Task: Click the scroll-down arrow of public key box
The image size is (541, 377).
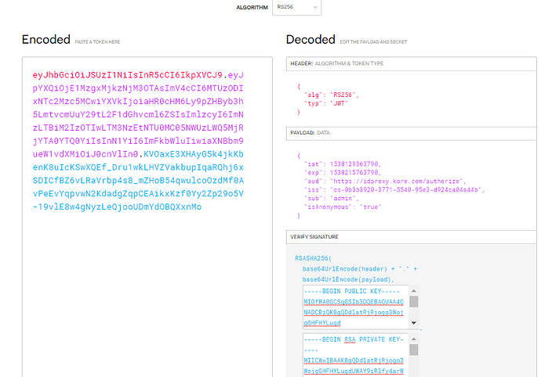Action: (x=413, y=323)
